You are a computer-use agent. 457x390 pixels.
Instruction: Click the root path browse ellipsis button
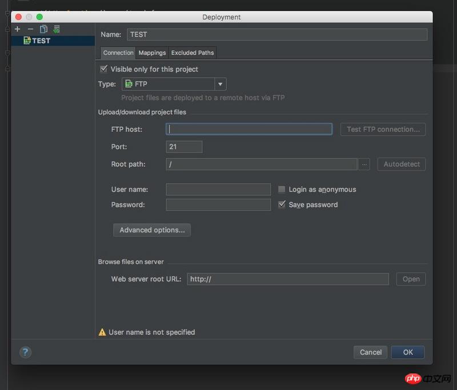pyautogui.click(x=364, y=164)
